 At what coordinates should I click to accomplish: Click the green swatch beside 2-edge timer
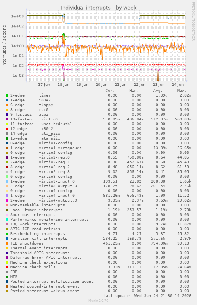click(x=7, y=95)
